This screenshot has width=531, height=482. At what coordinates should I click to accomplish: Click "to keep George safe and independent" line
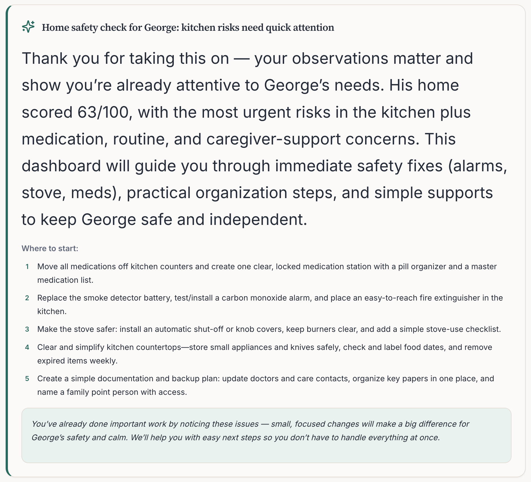[x=164, y=220]
